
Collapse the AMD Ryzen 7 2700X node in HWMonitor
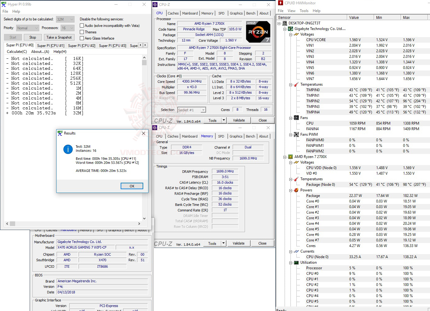[x=285, y=157]
